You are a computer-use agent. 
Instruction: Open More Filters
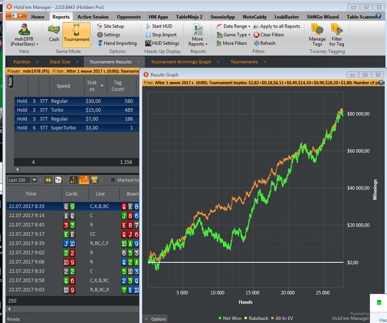(232, 44)
